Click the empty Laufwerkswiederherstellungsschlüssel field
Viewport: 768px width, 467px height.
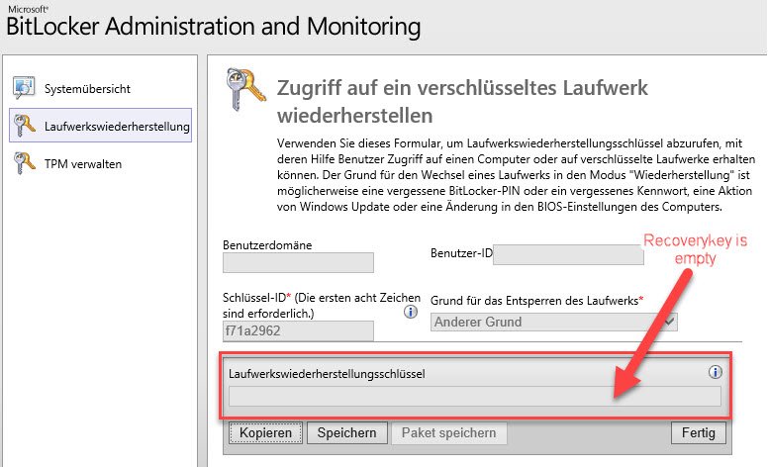pyautogui.click(x=475, y=396)
